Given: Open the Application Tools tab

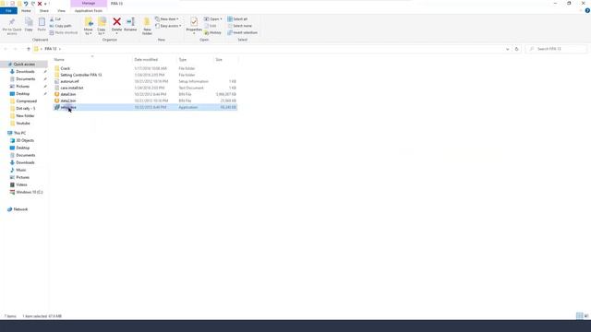Looking at the screenshot, I should click(x=89, y=11).
